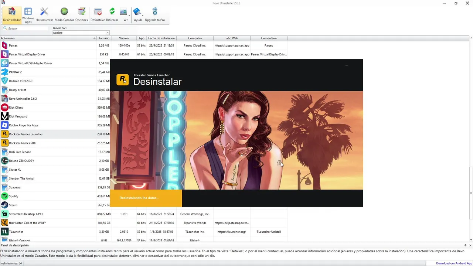Image resolution: width=473 pixels, height=266 pixels.
Task: Minimize the Rockstar uninstaller dialog
Action: pos(347,65)
